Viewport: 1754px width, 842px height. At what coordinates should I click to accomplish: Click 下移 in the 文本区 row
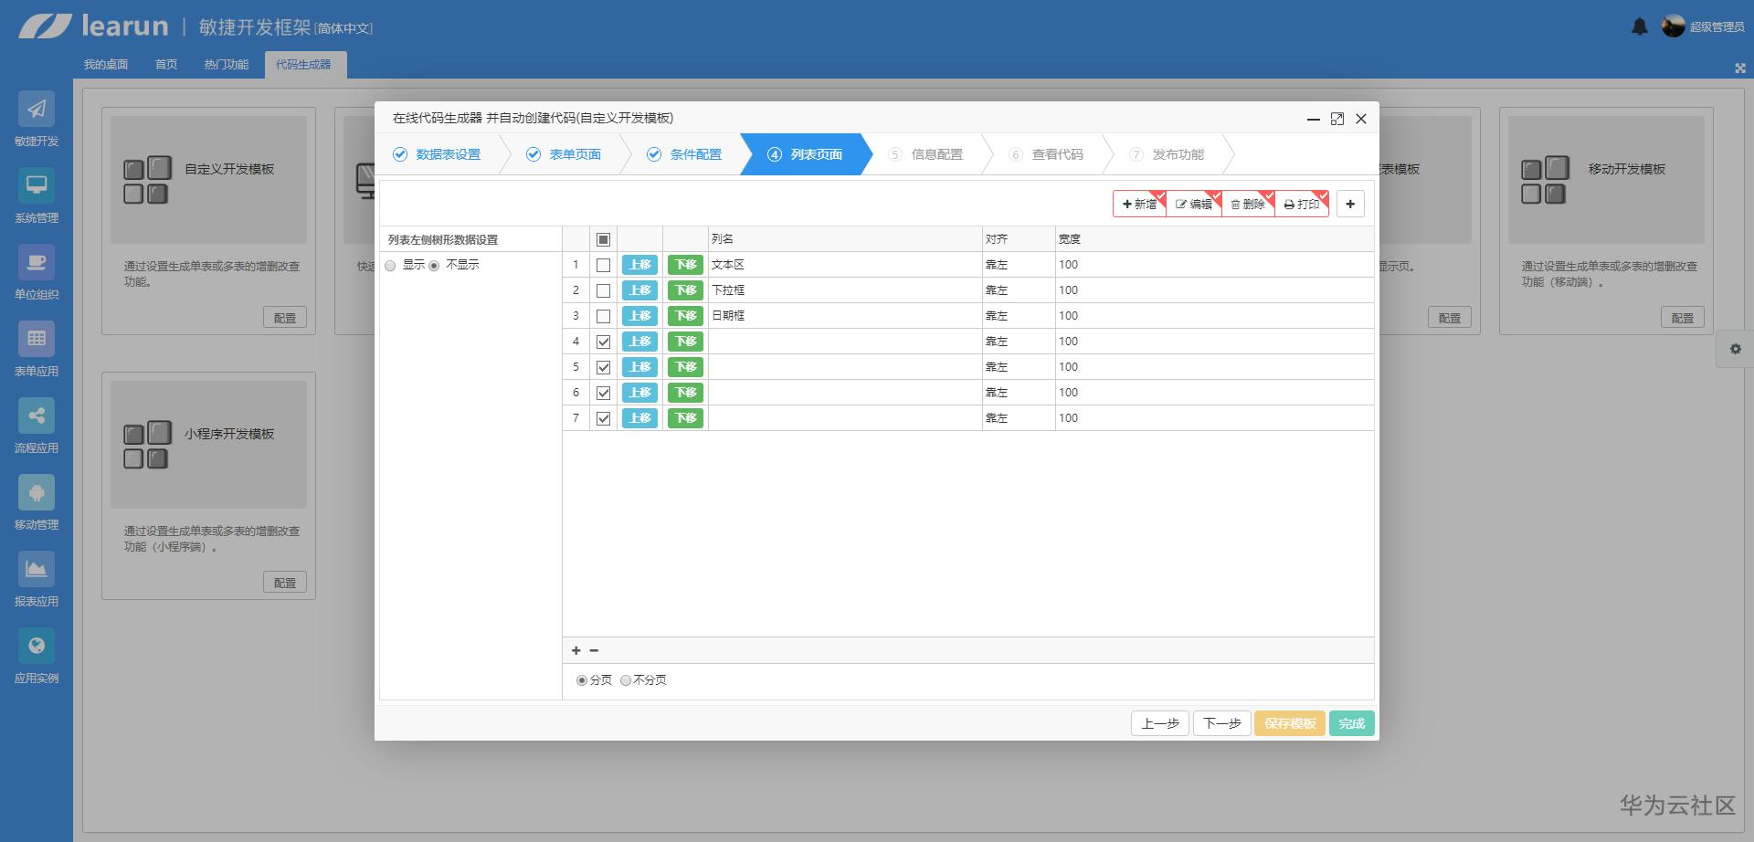point(685,265)
